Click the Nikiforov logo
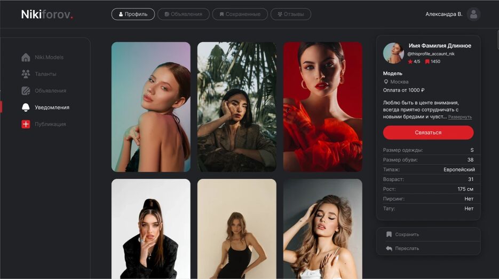 (47, 14)
